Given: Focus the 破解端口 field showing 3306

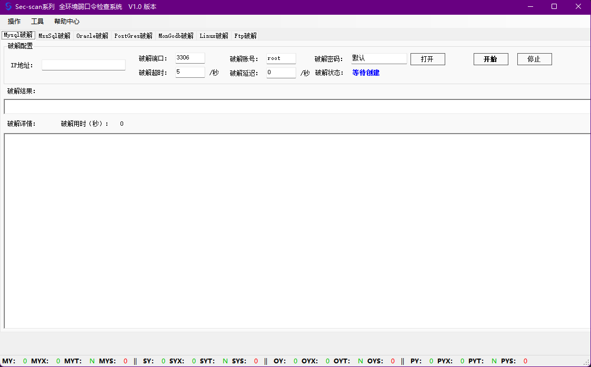Looking at the screenshot, I should click(190, 58).
